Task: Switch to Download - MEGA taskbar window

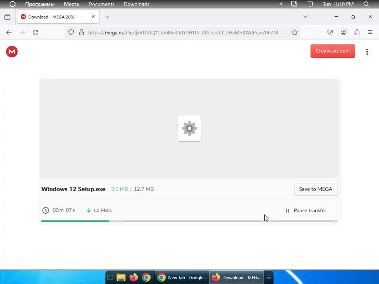Action: pyautogui.click(x=237, y=277)
